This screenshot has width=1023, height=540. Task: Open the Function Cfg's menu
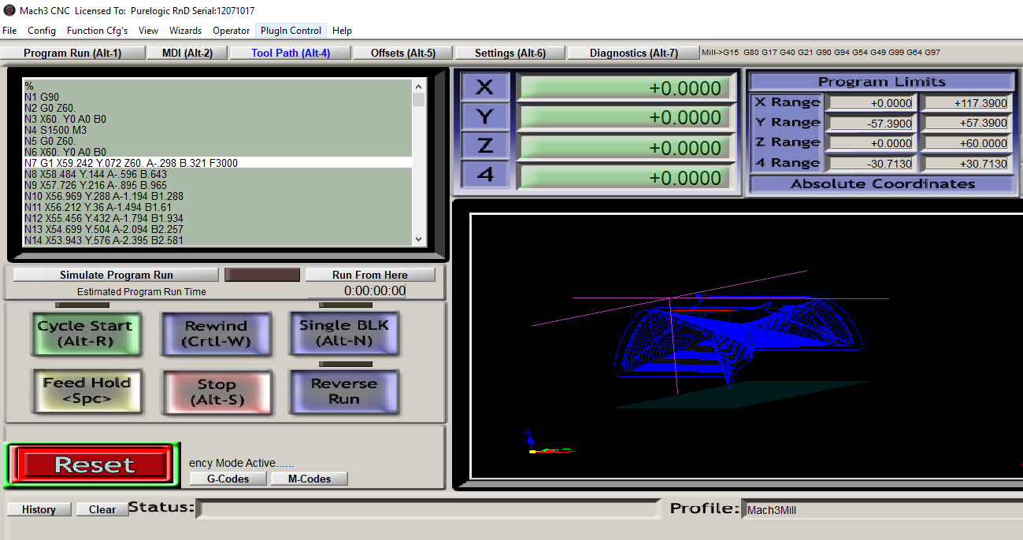(97, 31)
